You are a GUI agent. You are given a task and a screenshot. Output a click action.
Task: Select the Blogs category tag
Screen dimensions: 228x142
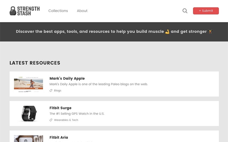(58, 91)
